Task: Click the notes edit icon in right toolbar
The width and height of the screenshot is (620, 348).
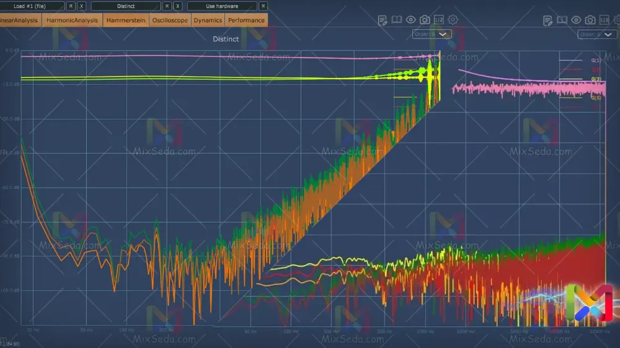Action: [547, 20]
